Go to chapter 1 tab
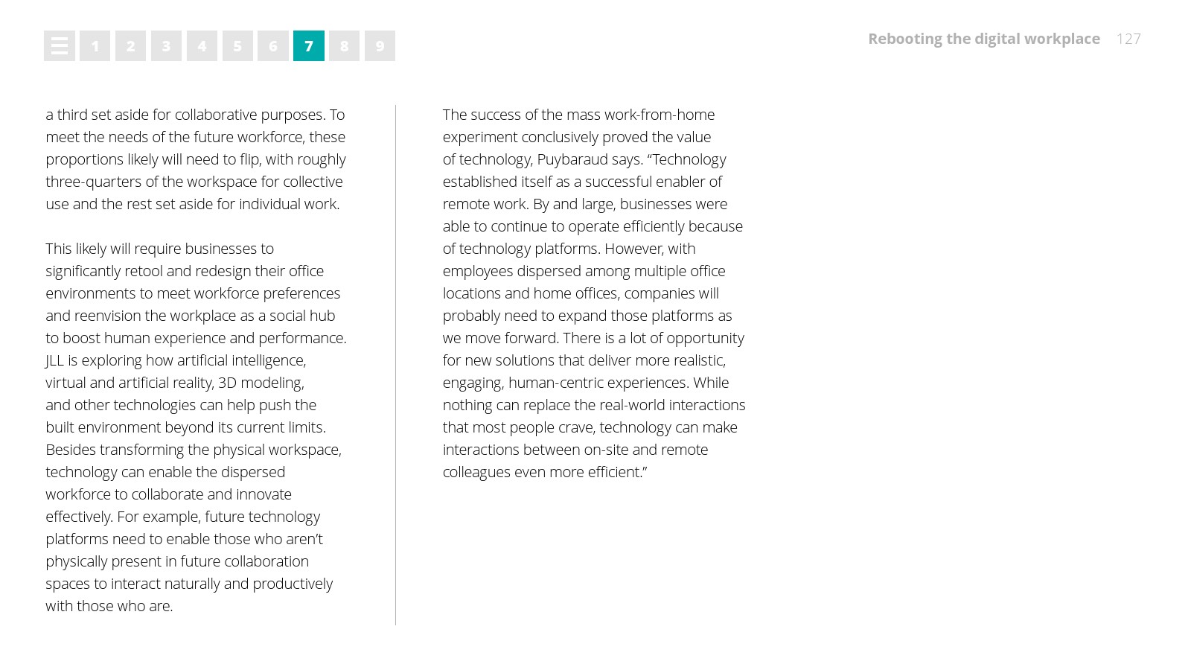 [x=95, y=46]
